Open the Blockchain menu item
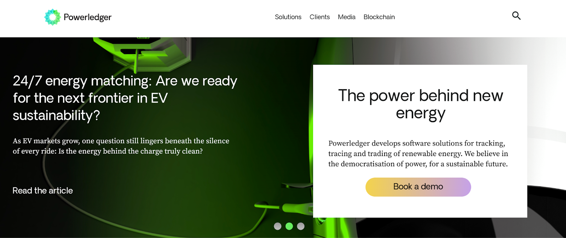Image resolution: width=566 pixels, height=238 pixels. 379,17
